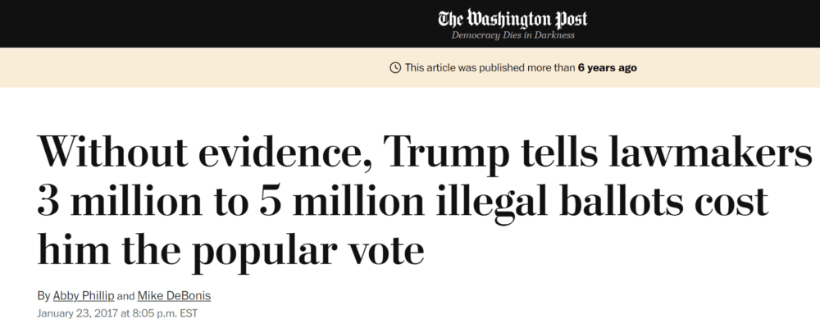Screen dimensions: 820x333
Task: Open Abby Phillip's author page
Action: click(83, 295)
